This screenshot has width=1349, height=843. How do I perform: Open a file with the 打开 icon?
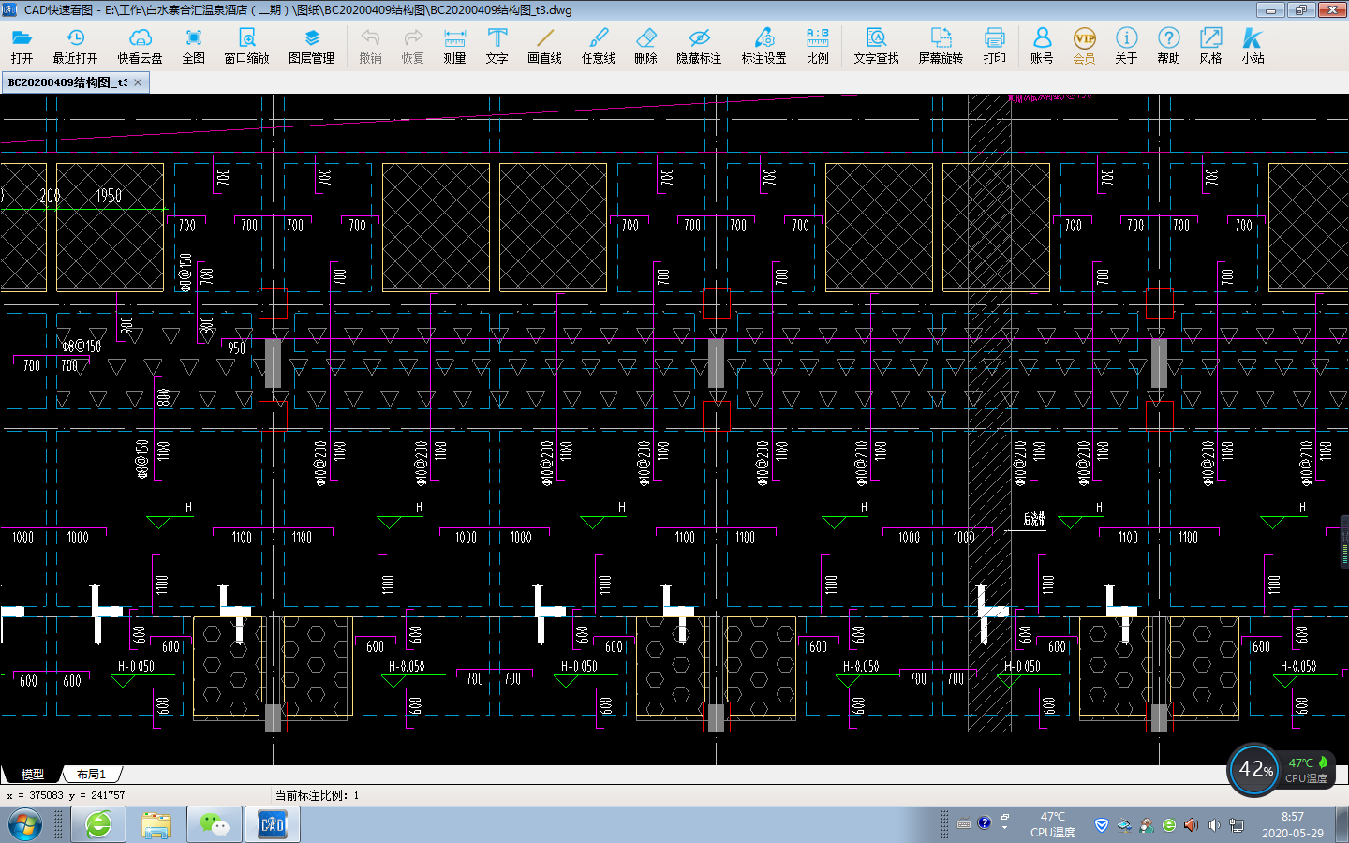tap(22, 45)
